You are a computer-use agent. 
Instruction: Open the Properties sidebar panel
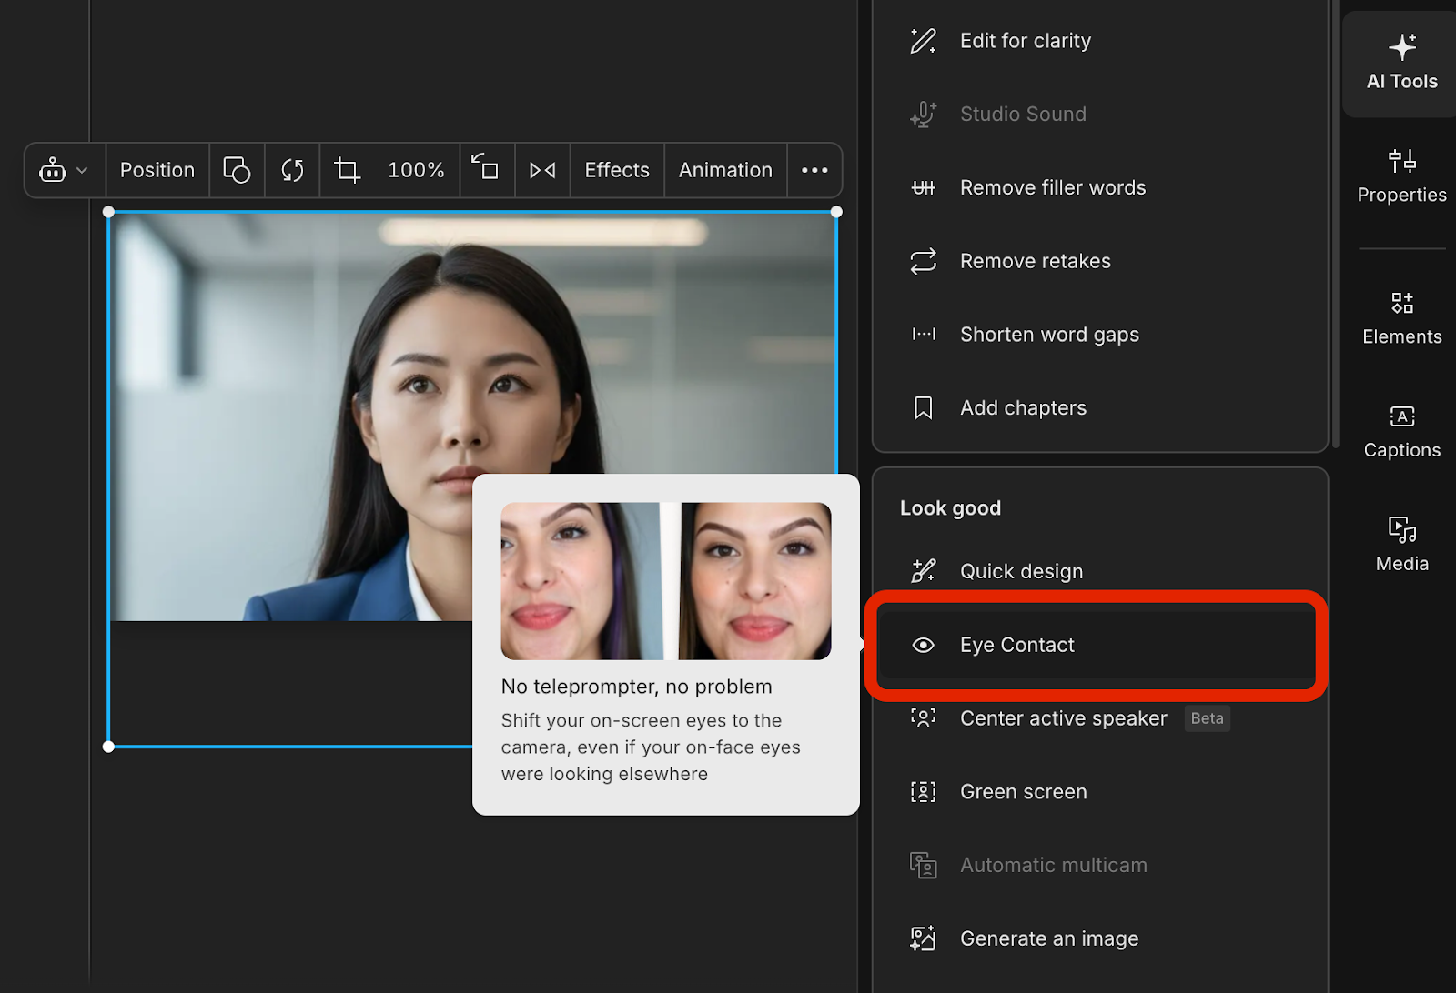point(1401,176)
